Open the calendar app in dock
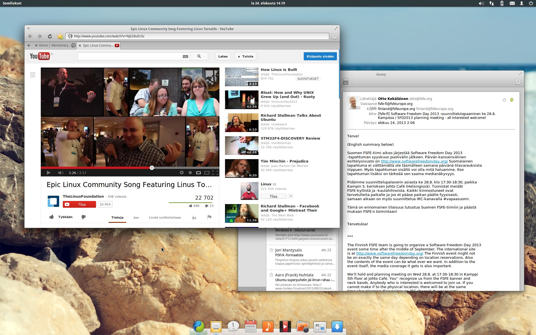 (250, 326)
